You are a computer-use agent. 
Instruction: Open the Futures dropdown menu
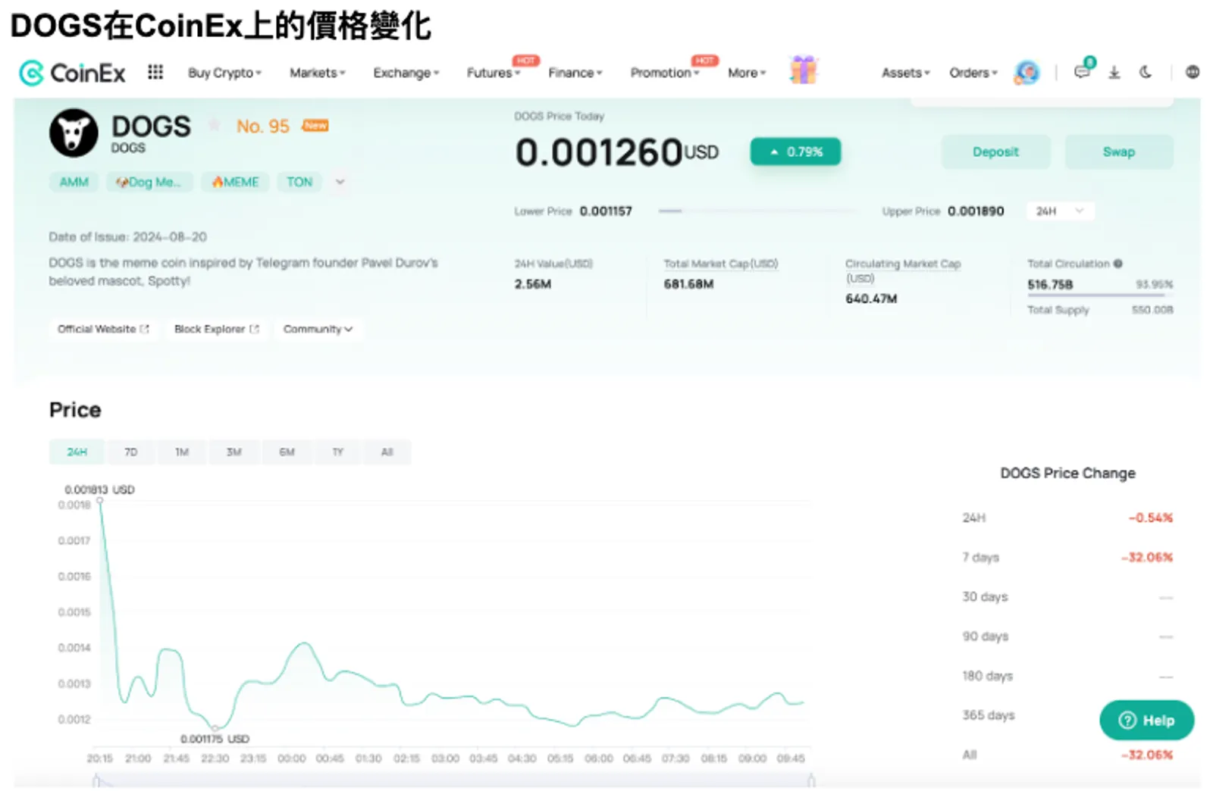494,73
